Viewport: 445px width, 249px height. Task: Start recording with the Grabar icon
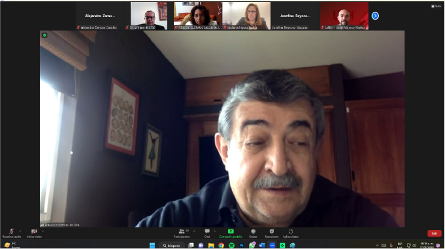coord(253,231)
